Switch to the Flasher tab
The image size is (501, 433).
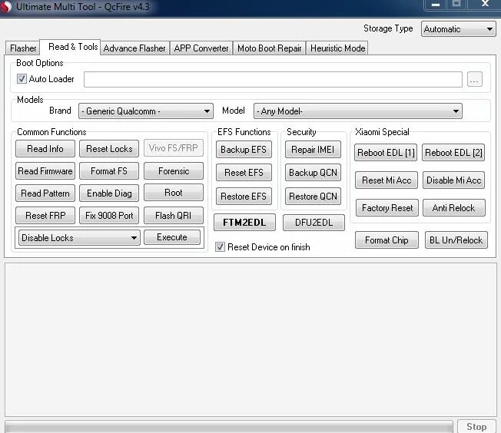point(23,48)
